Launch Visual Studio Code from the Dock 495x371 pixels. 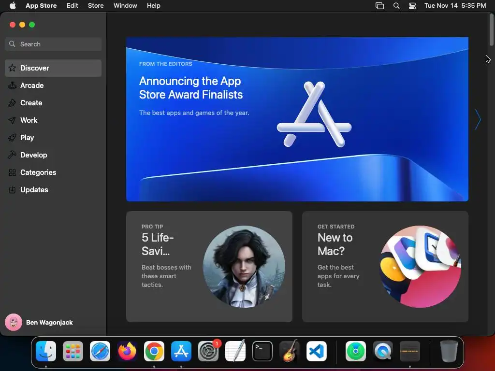tap(317, 351)
